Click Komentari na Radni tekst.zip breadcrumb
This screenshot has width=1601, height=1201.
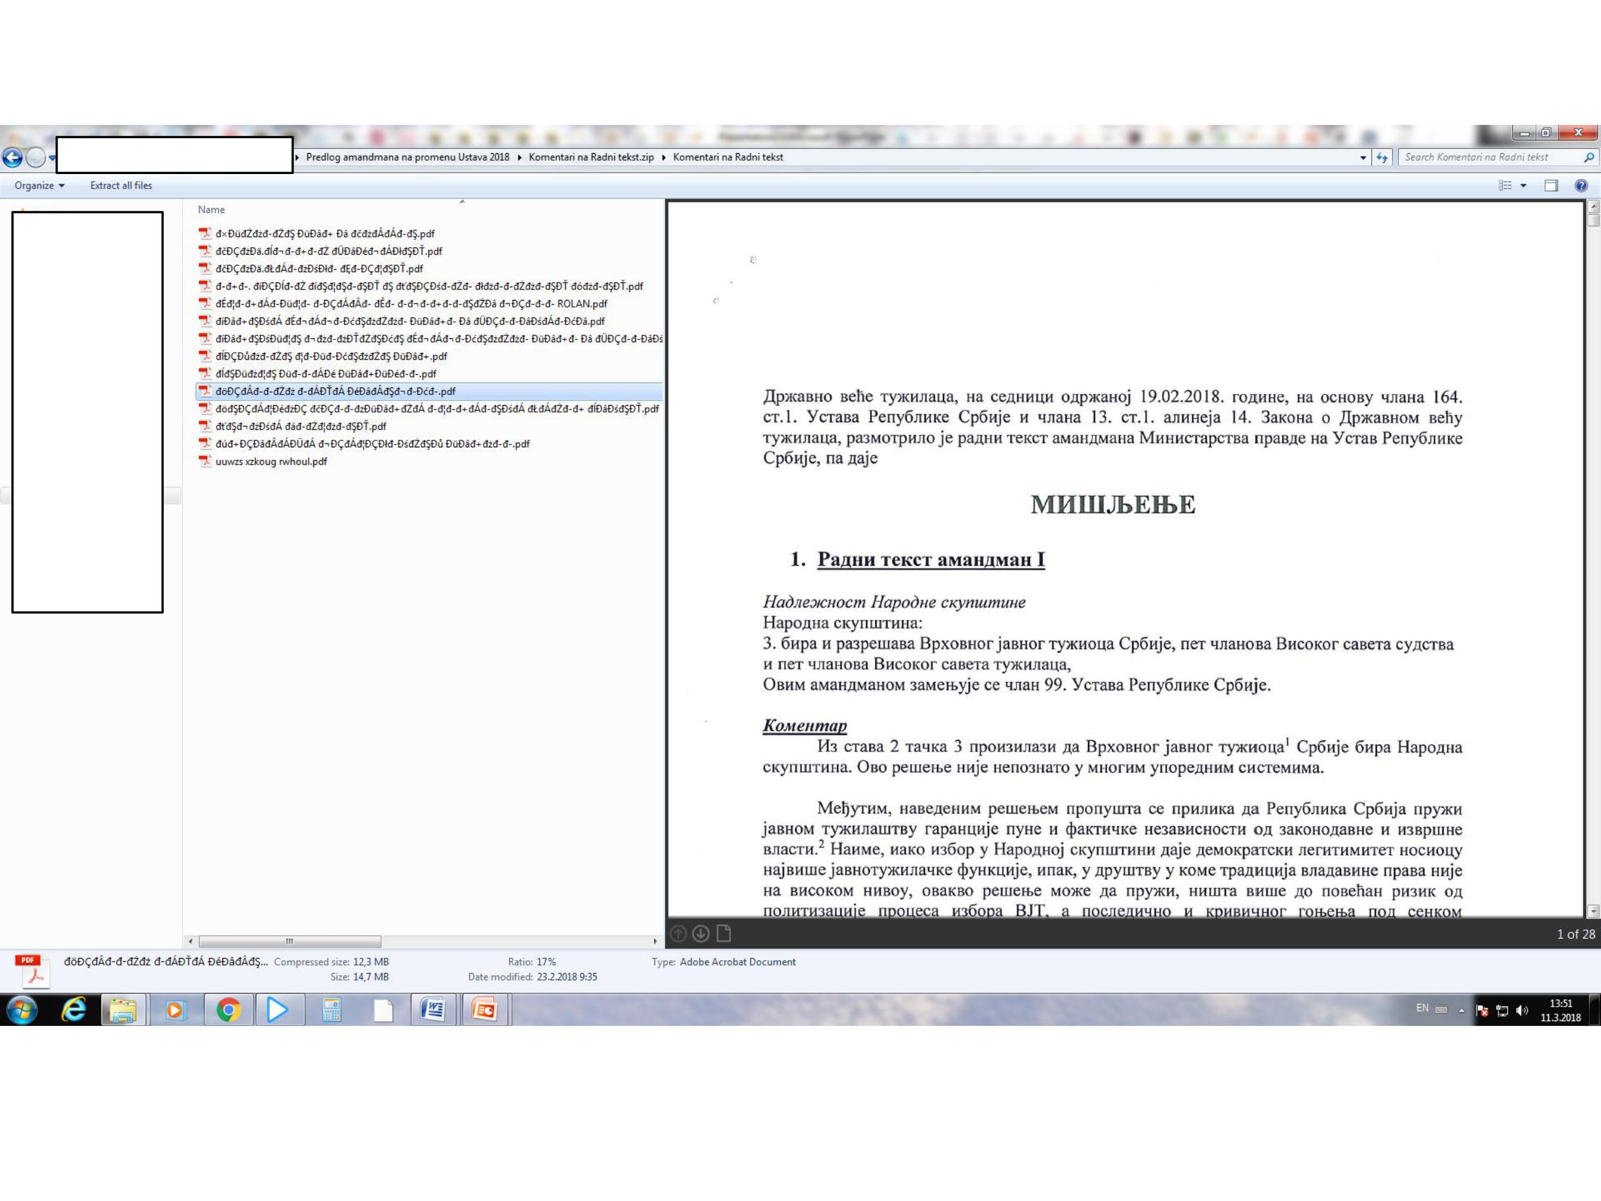pyautogui.click(x=591, y=157)
